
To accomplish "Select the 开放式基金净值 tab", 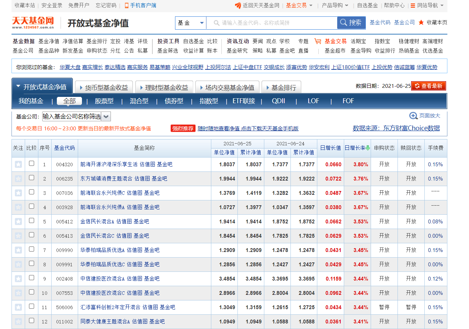I will point(42,87).
